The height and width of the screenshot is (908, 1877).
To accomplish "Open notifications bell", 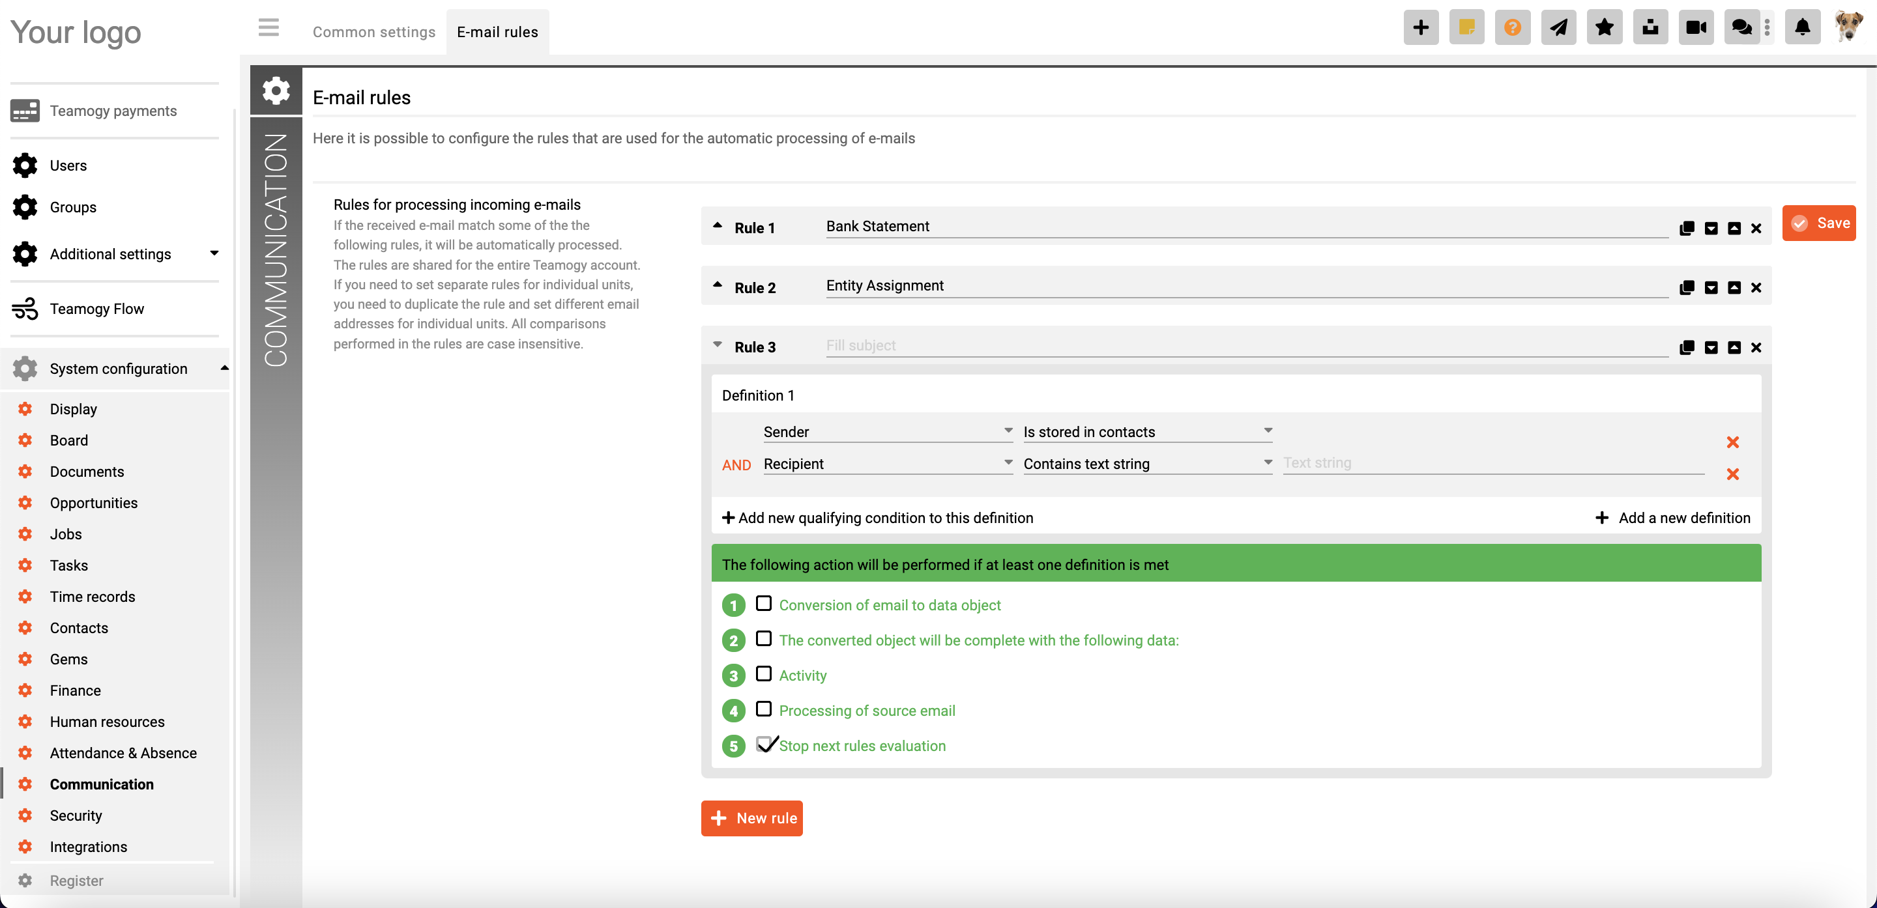I will point(1802,27).
